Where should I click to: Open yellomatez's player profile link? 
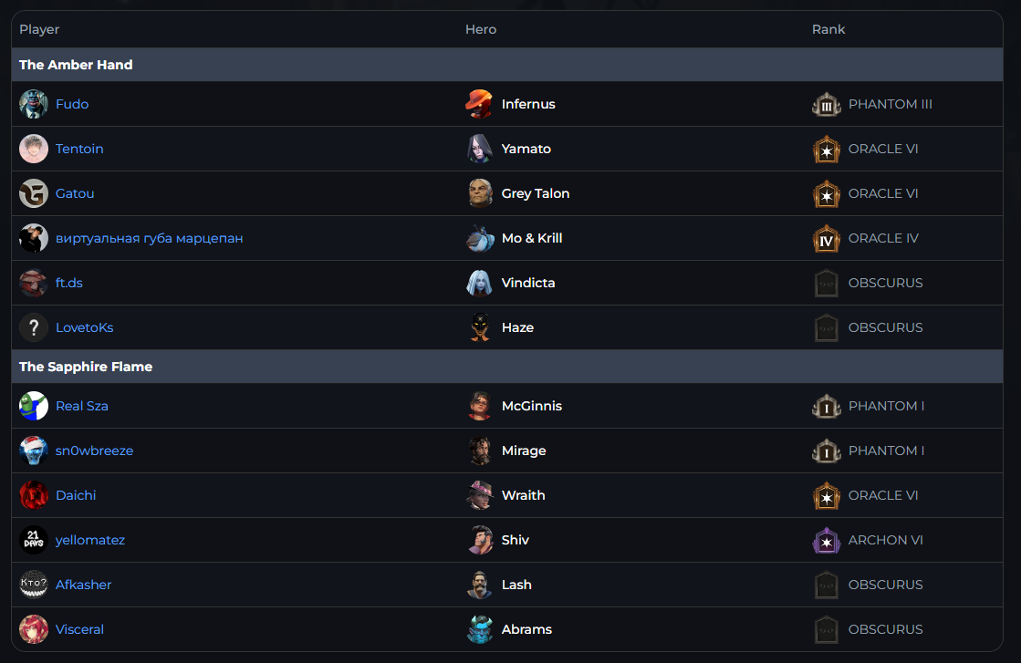[x=89, y=540]
